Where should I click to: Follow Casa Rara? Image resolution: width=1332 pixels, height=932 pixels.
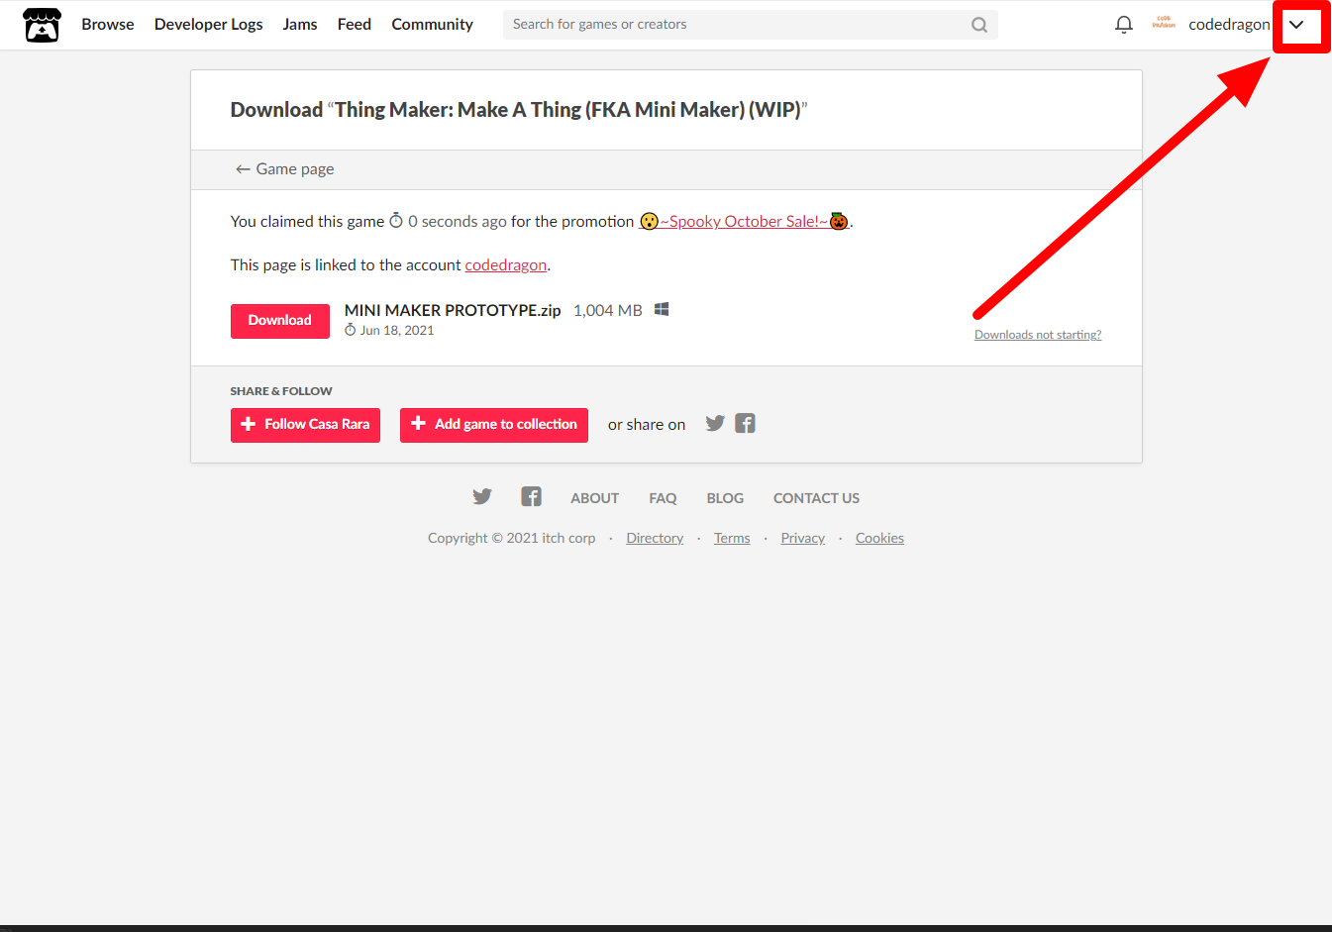click(305, 425)
